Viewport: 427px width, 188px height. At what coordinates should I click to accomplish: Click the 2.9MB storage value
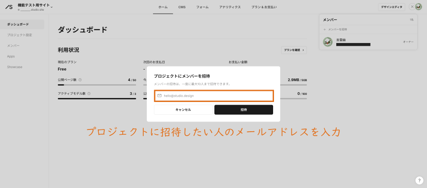[294, 80]
